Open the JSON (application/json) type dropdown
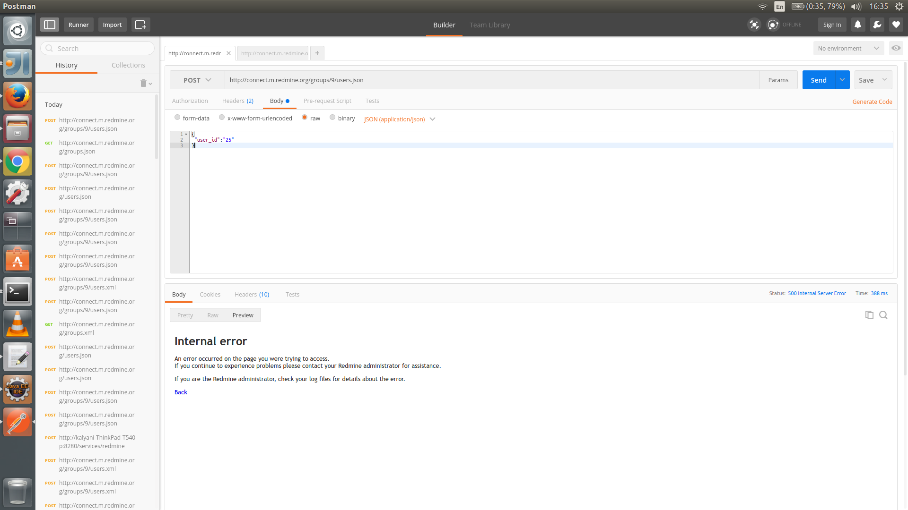 [400, 119]
